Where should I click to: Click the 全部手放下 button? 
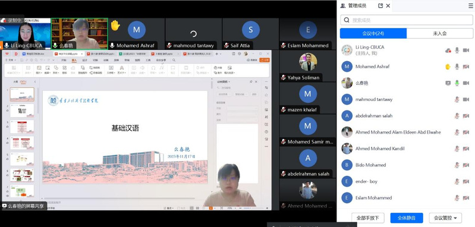pos(368,217)
